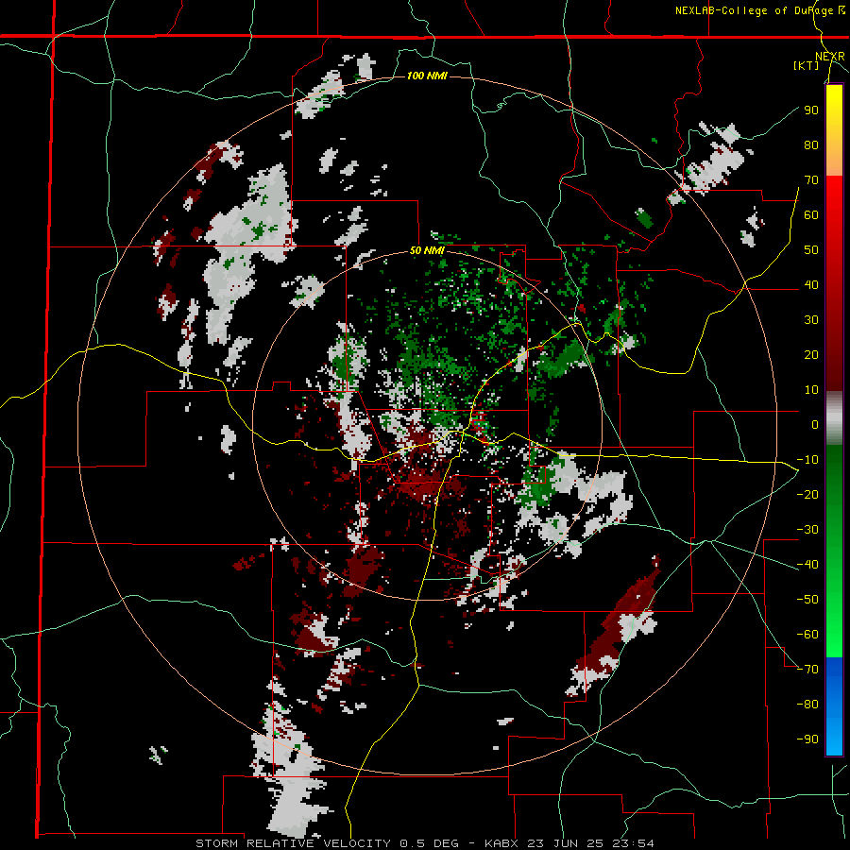This screenshot has height=850, width=850.
Task: Click the -10 value on velocity scale
Action: 807,460
